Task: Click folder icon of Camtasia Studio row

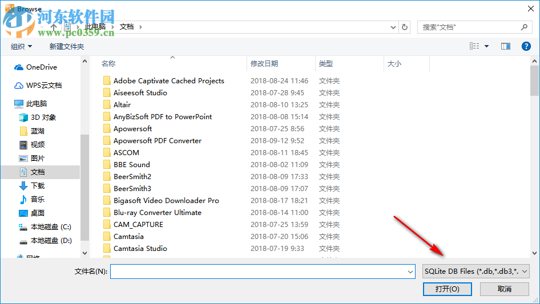Action: point(107,248)
